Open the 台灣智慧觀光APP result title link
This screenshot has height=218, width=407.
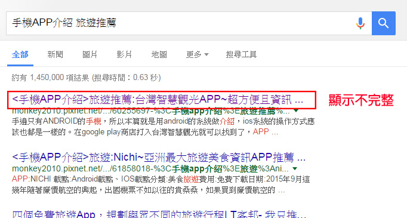(x=158, y=100)
